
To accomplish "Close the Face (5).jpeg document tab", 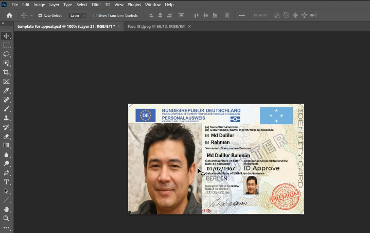I will [x=189, y=26].
